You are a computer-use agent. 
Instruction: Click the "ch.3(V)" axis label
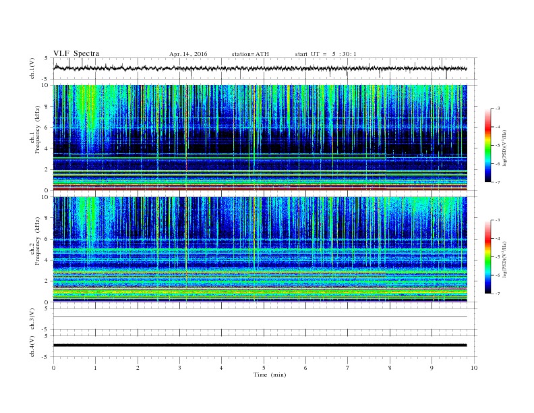(x=32, y=319)
